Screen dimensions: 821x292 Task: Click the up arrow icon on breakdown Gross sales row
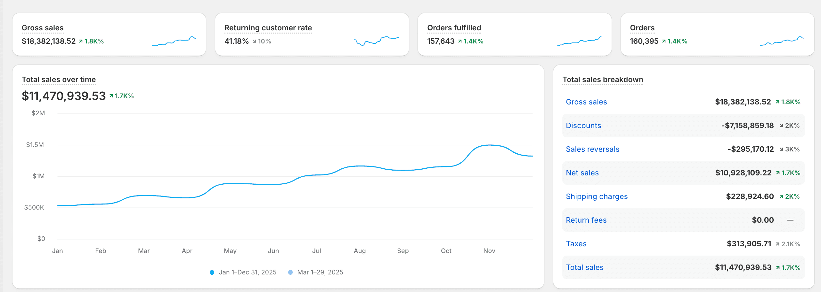pos(777,102)
